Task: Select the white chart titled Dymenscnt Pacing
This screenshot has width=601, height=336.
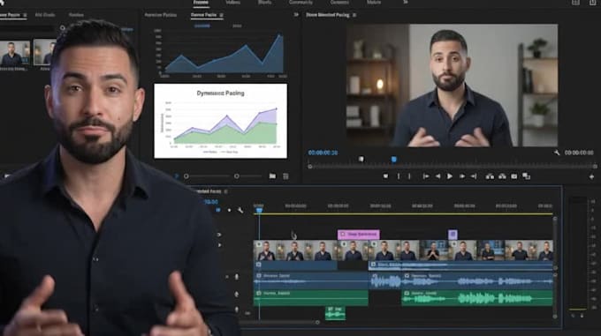Action: tap(220, 121)
